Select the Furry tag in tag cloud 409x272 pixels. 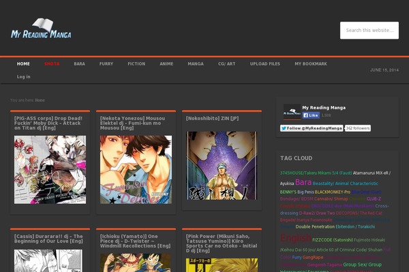click(x=297, y=258)
